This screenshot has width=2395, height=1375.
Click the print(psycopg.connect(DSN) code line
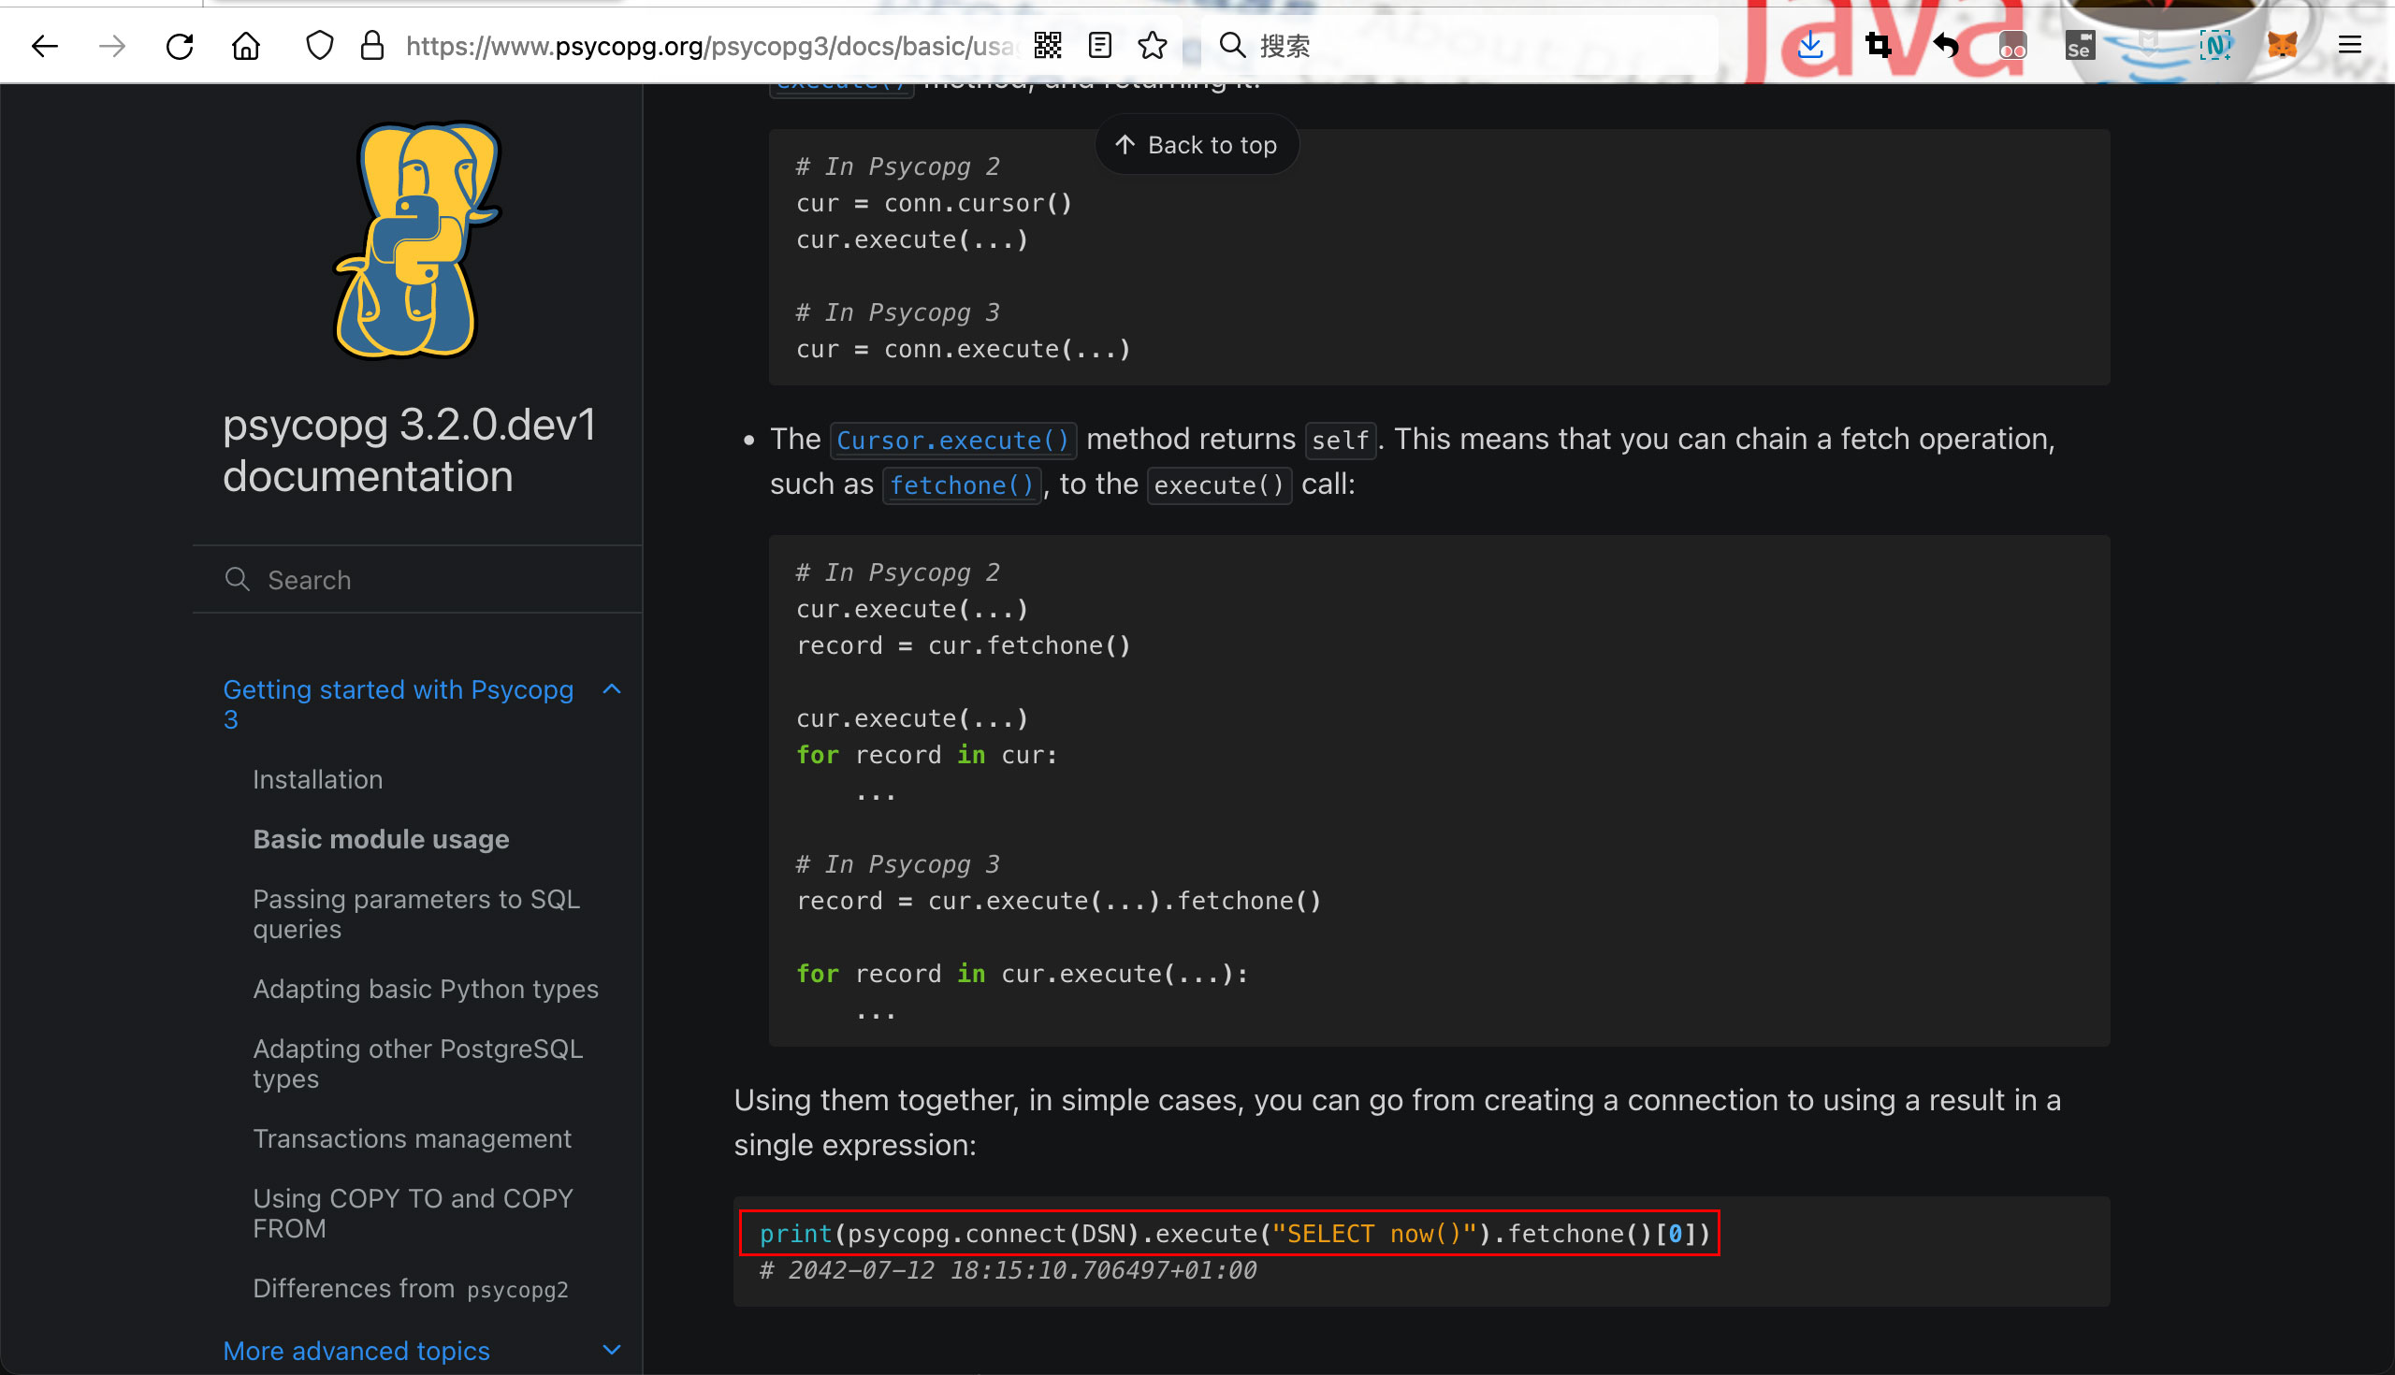point(1235,1234)
